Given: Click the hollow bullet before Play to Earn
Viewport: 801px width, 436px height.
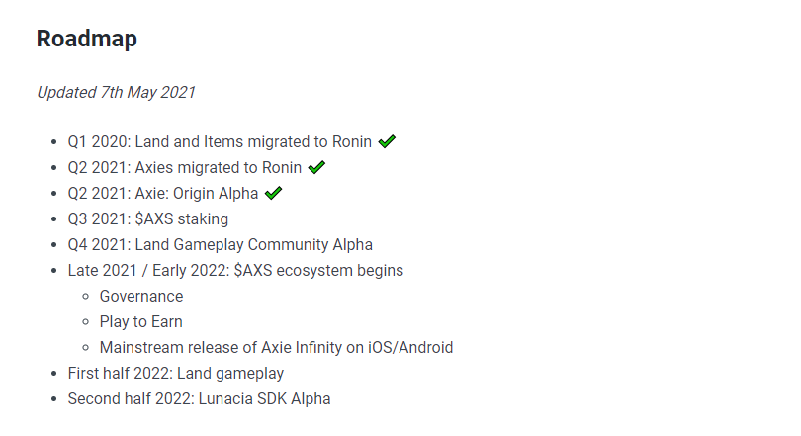Looking at the screenshot, I should pyautogui.click(x=86, y=322).
